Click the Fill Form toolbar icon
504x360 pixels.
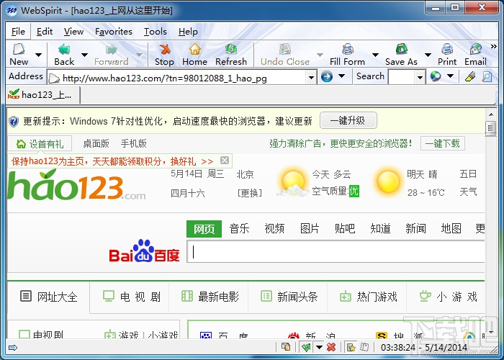(x=348, y=49)
